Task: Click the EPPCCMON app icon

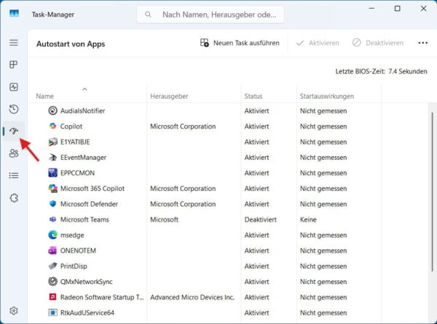Action: pyautogui.click(x=52, y=173)
